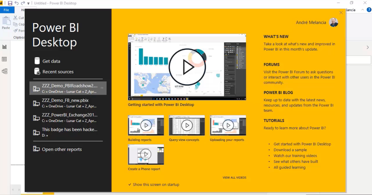This screenshot has width=372, height=195.
Task: Open the Building reports video thumbnail
Action: coord(146,125)
